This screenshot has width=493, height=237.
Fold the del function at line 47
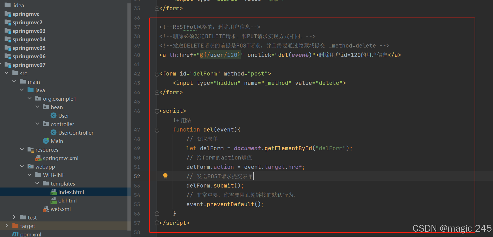click(x=157, y=130)
